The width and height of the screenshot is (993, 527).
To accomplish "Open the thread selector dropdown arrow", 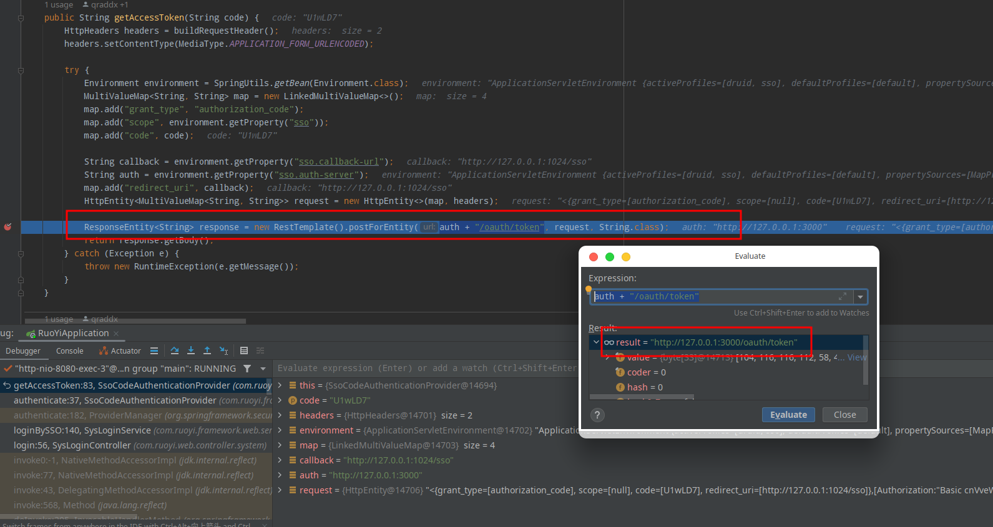I will tap(263, 369).
